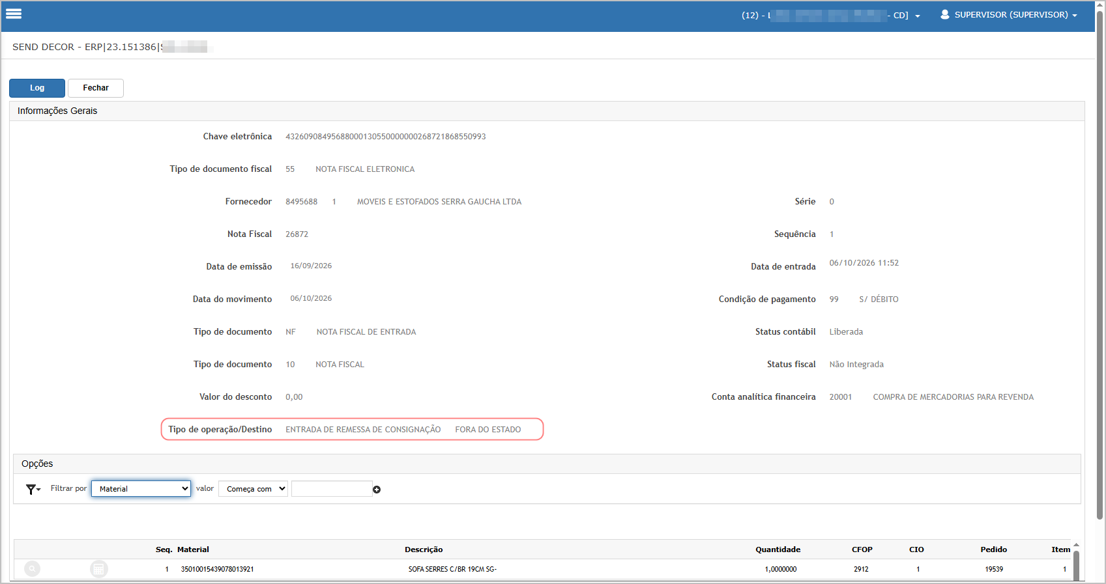
Task: Click CFOP value 2912
Action: pos(861,569)
